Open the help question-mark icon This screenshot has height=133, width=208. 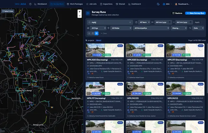(30, 4)
